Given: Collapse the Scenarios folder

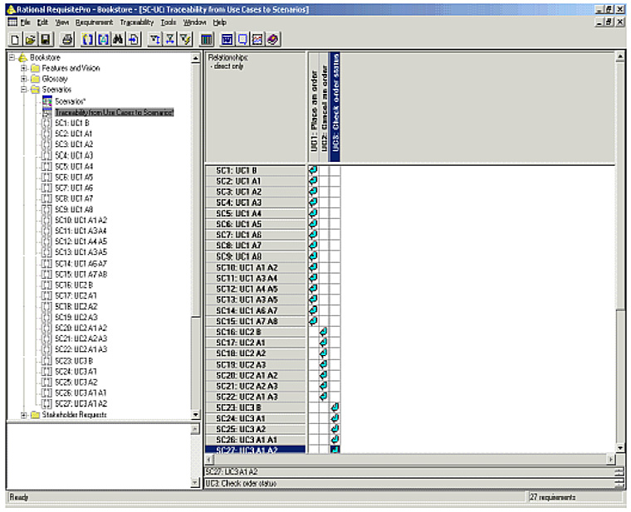Looking at the screenshot, I should tap(24, 90).
